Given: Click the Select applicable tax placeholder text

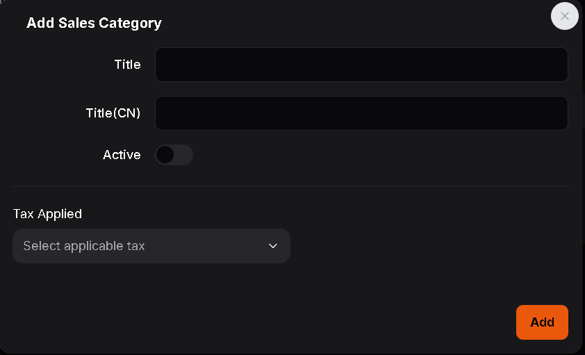Looking at the screenshot, I should (x=84, y=246).
